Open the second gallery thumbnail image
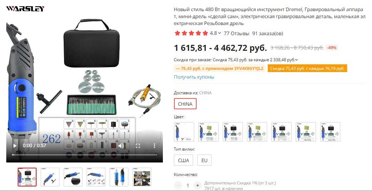The image size is (372, 191). tap(50, 177)
